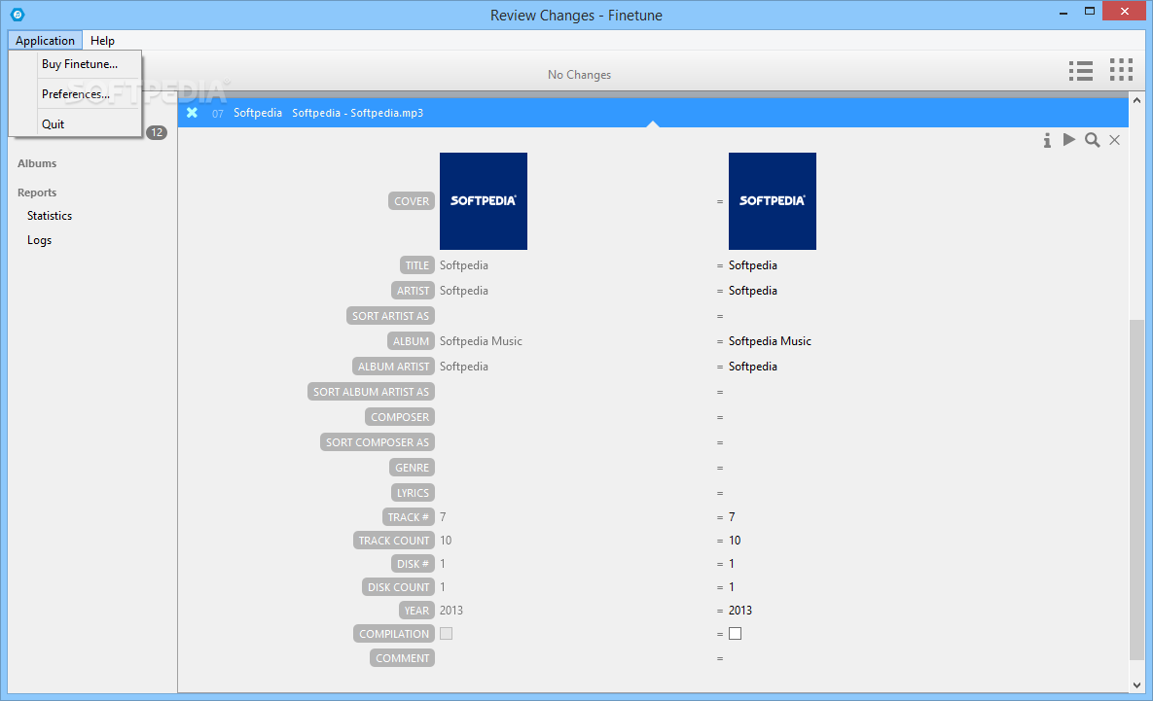Click the GENRE field label
Viewport: 1153px width, 701px height.
tap(412, 468)
